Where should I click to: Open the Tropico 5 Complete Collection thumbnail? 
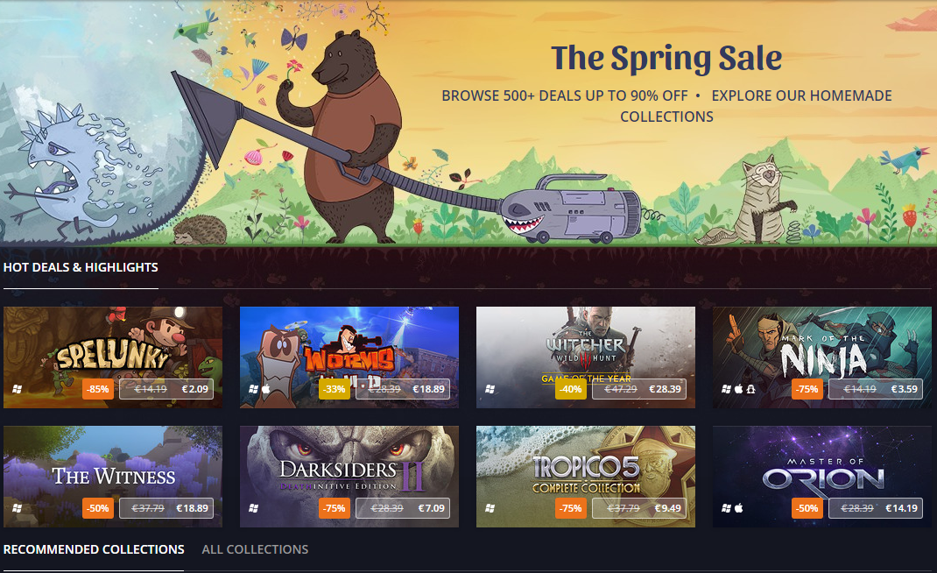586,477
